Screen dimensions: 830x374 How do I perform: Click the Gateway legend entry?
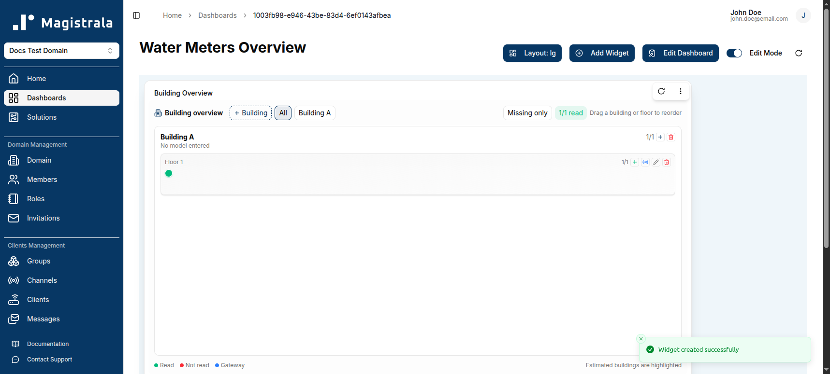[x=230, y=365]
